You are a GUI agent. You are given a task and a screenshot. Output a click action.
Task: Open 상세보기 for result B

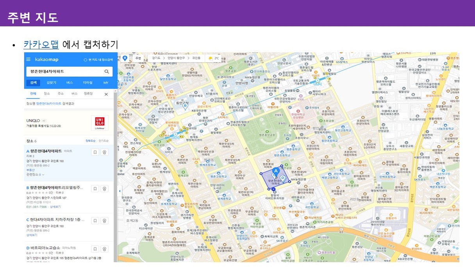tap(55, 206)
